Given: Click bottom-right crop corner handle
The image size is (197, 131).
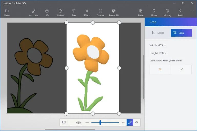Looking at the screenshot, I should coord(119,114).
